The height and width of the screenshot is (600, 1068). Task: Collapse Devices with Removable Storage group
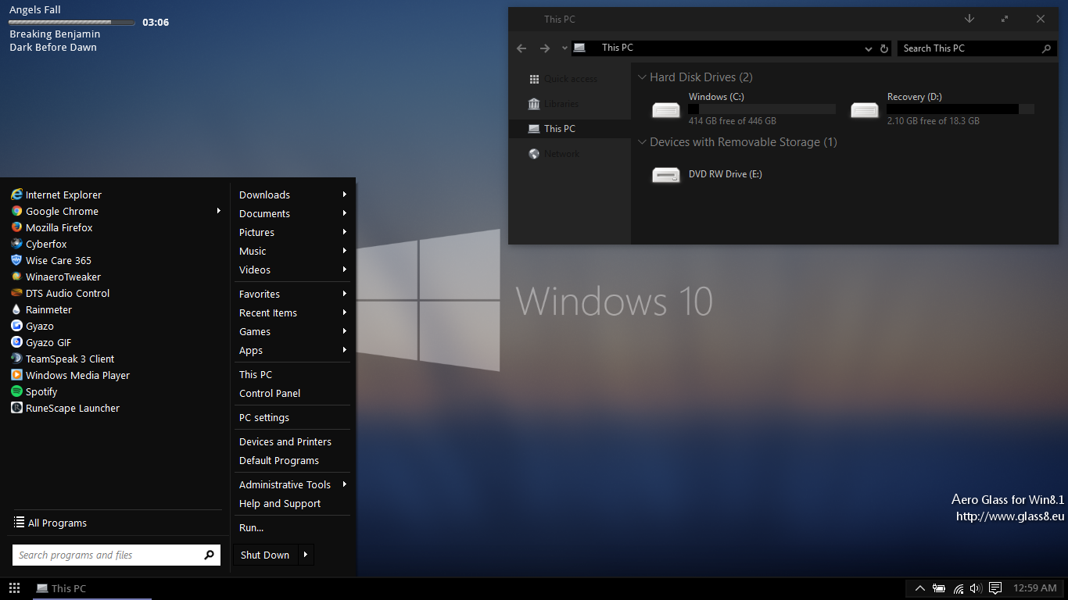(x=642, y=142)
